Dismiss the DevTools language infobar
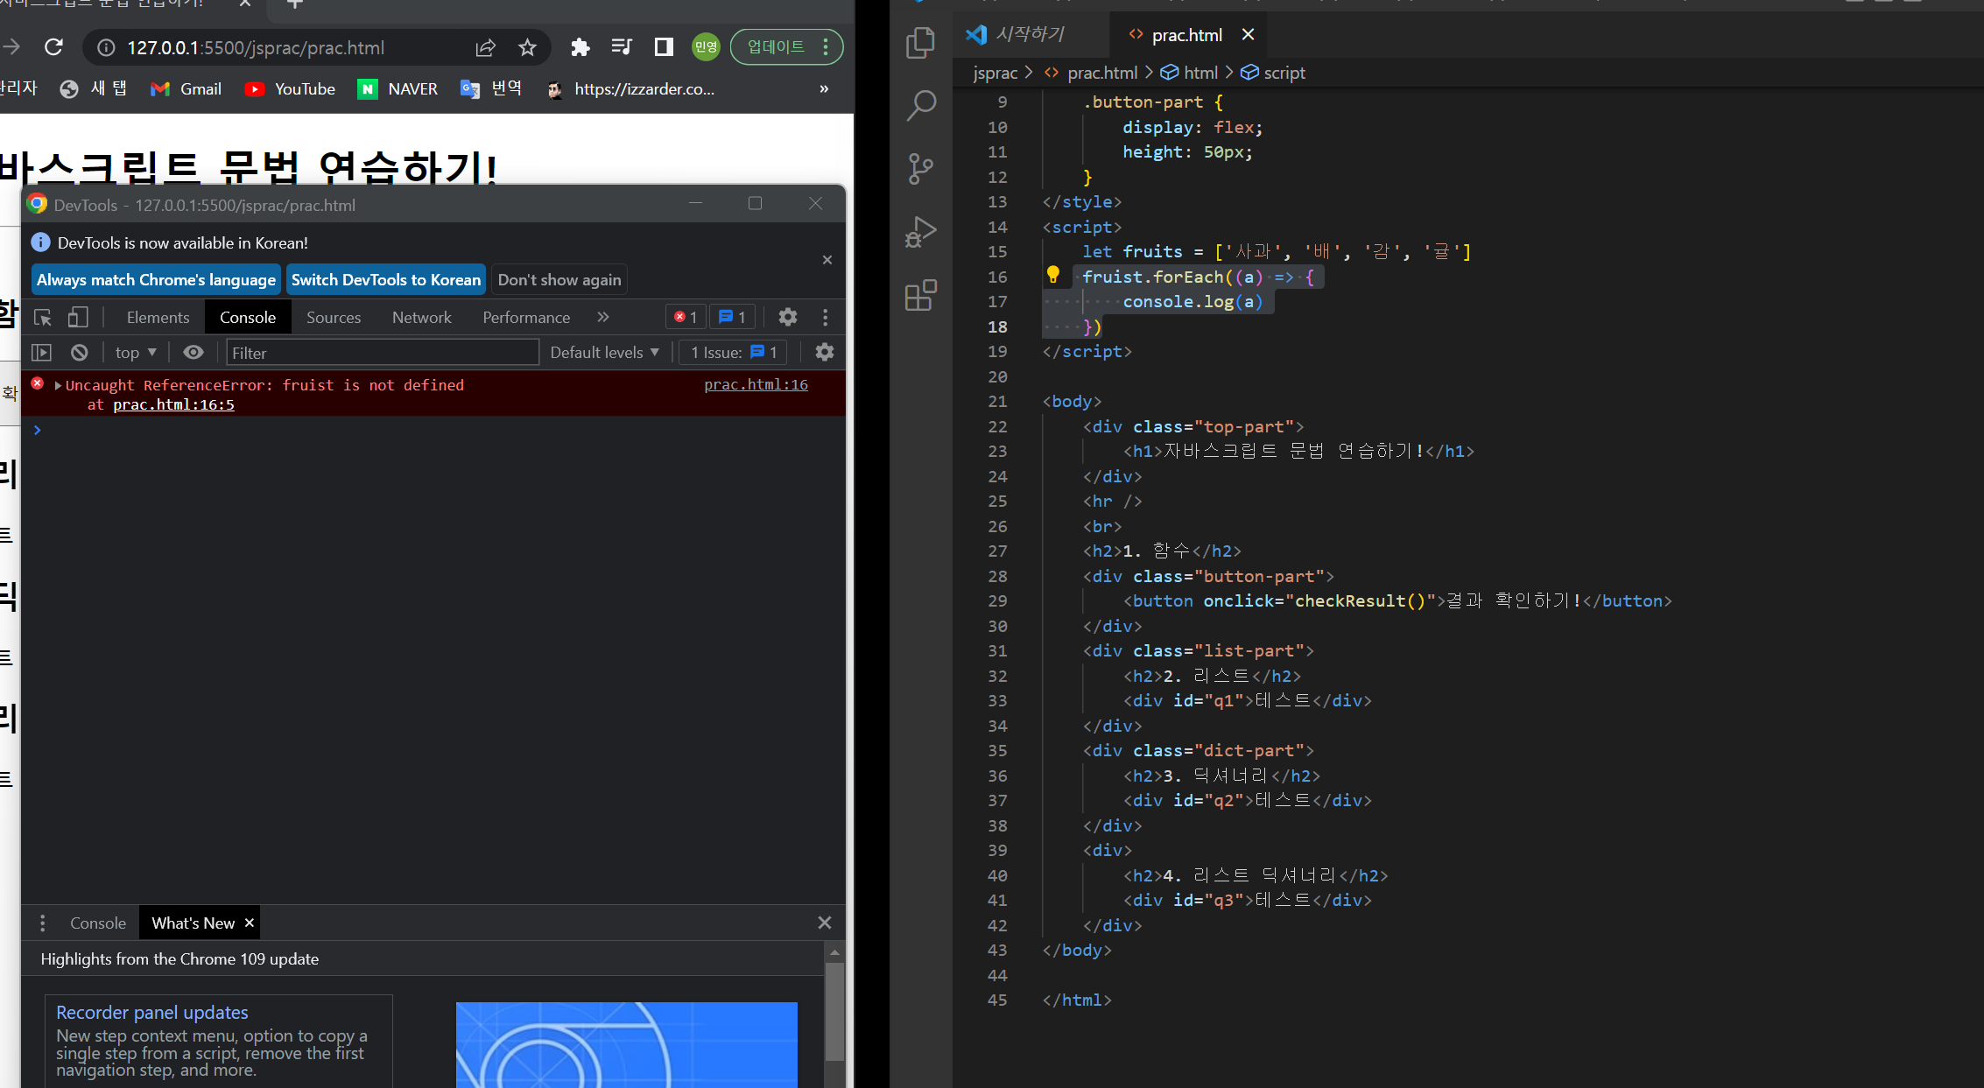Image resolution: width=1984 pixels, height=1088 pixels. (x=827, y=260)
